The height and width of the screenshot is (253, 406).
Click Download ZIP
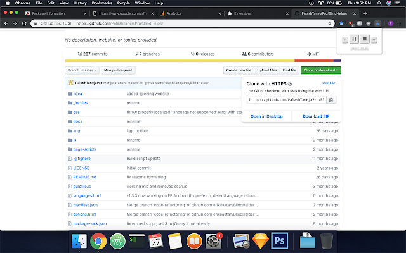(316, 116)
